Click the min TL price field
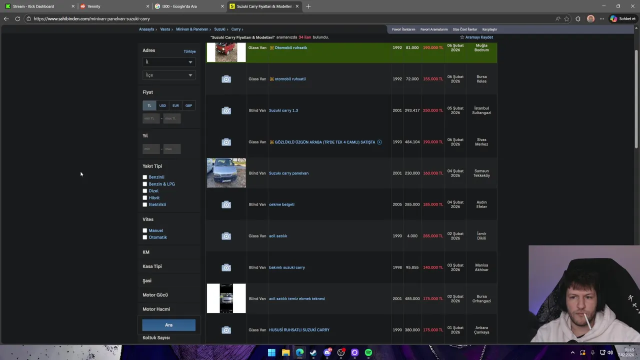 (151, 118)
